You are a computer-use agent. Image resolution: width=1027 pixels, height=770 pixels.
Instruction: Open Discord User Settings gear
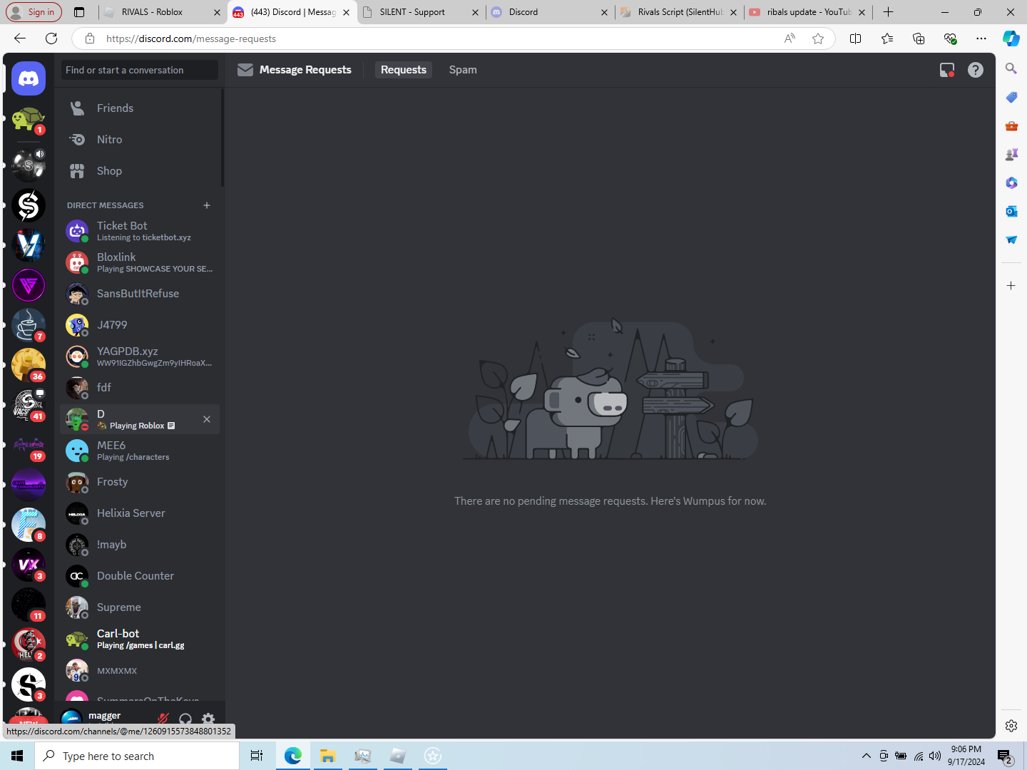208,719
